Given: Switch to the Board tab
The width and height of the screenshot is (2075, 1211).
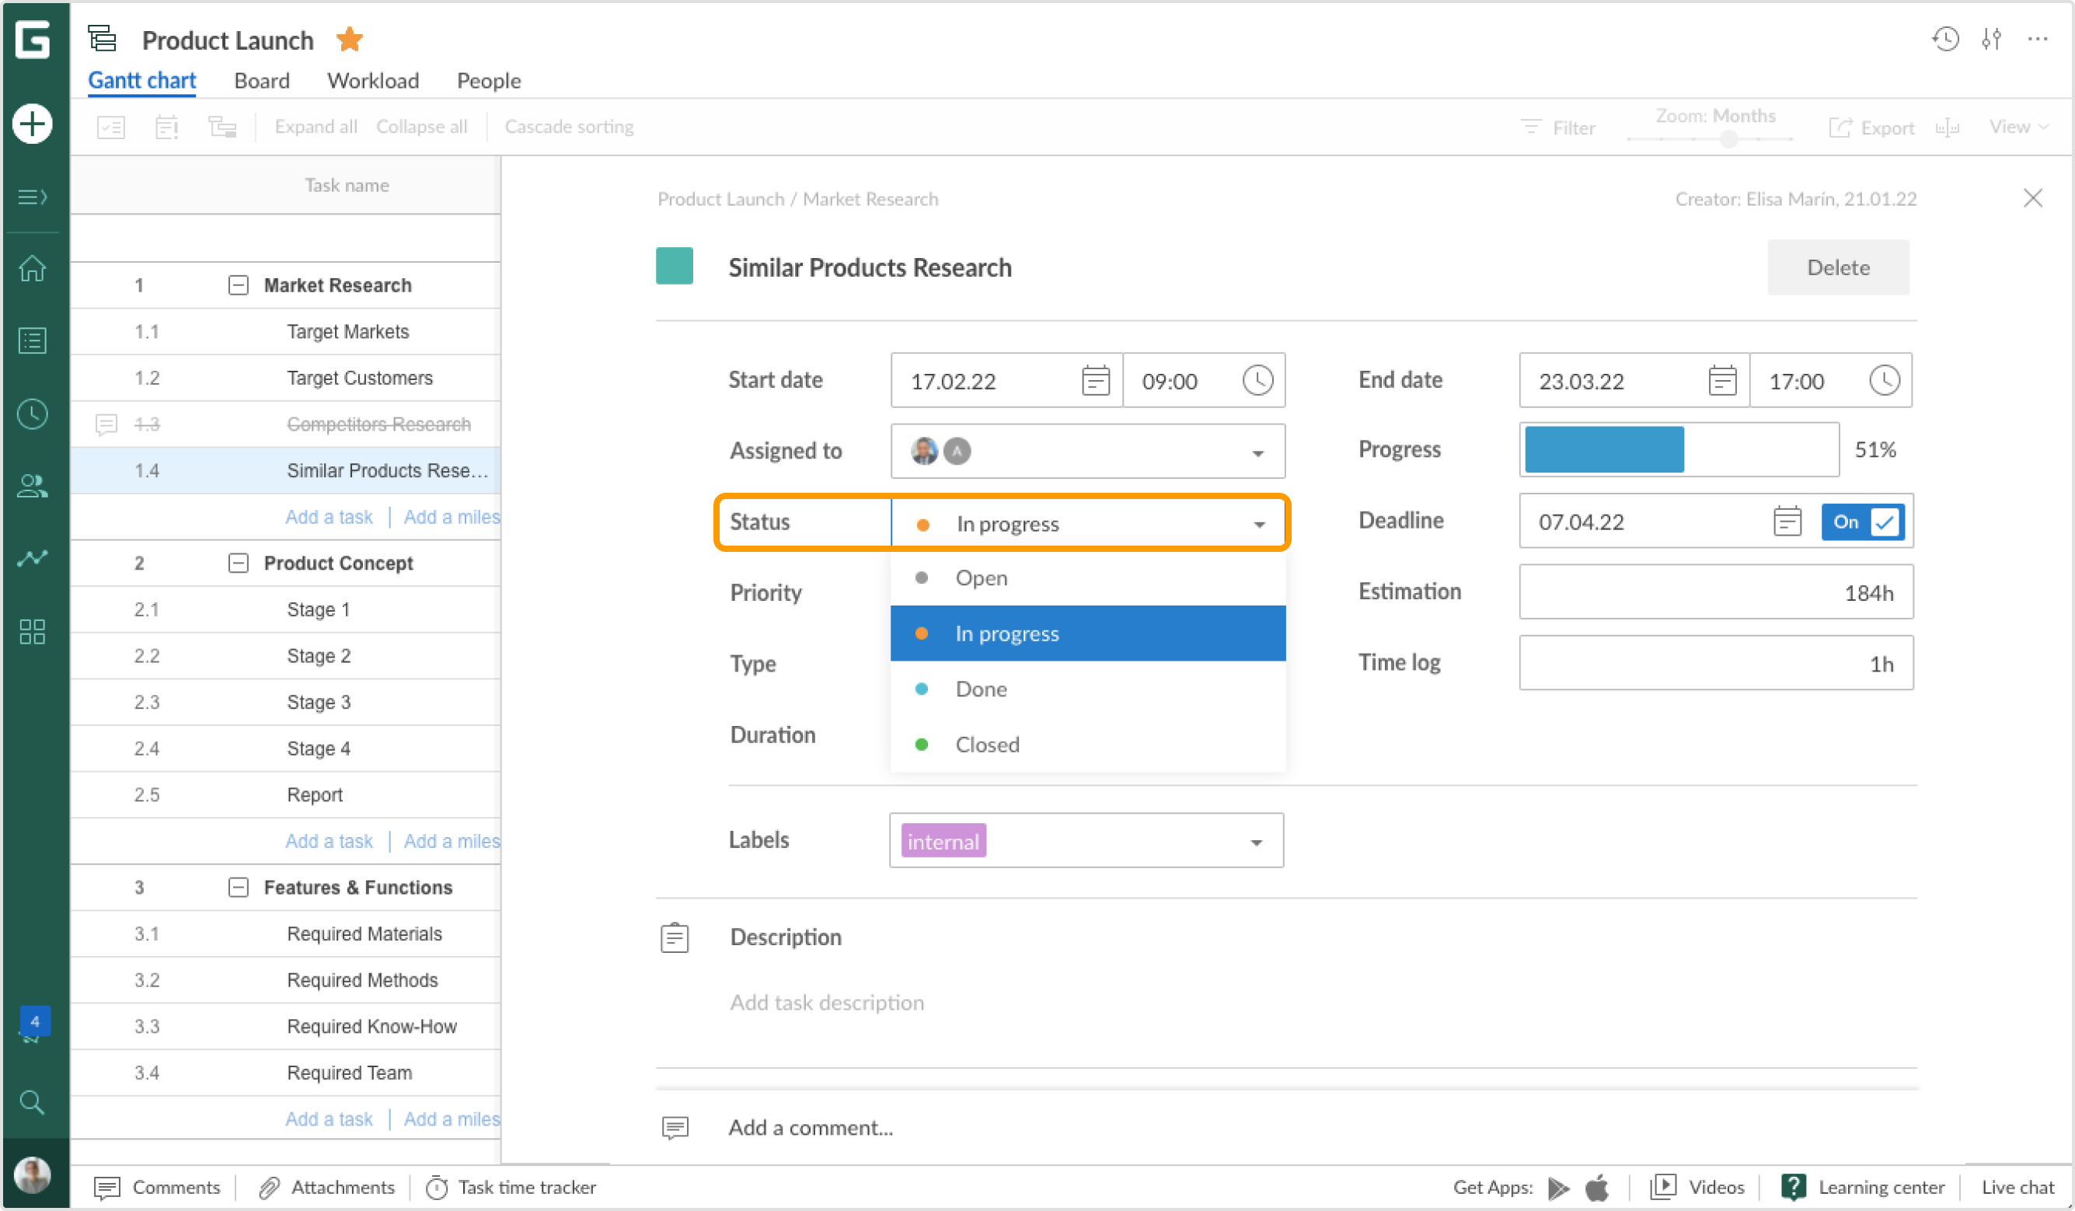Looking at the screenshot, I should click(261, 80).
